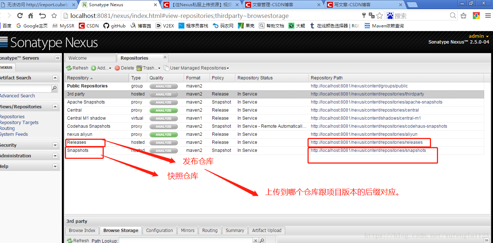Refresh the repositories list in top toolbar
493x243 pixels.
[x=77, y=68]
